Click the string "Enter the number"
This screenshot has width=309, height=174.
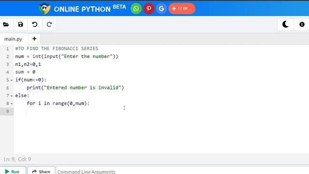[87, 57]
